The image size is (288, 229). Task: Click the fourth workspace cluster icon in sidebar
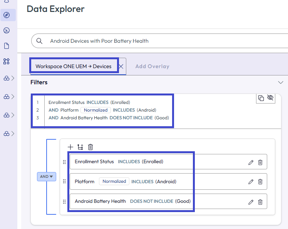click(7, 134)
